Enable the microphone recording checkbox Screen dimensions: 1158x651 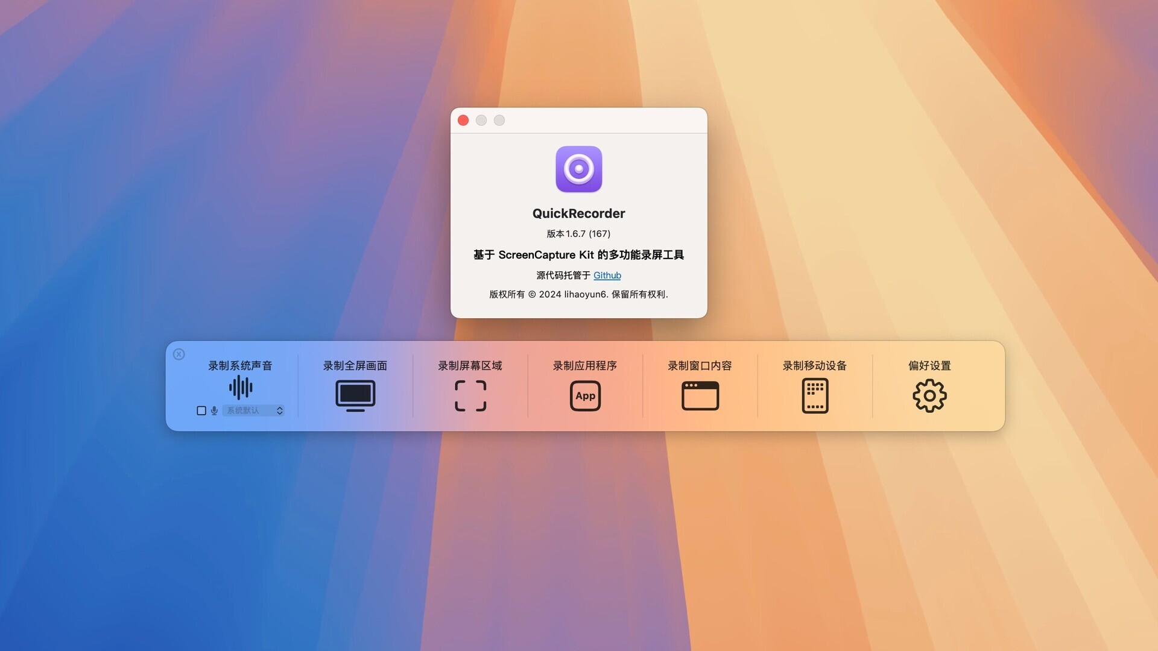pos(201,410)
